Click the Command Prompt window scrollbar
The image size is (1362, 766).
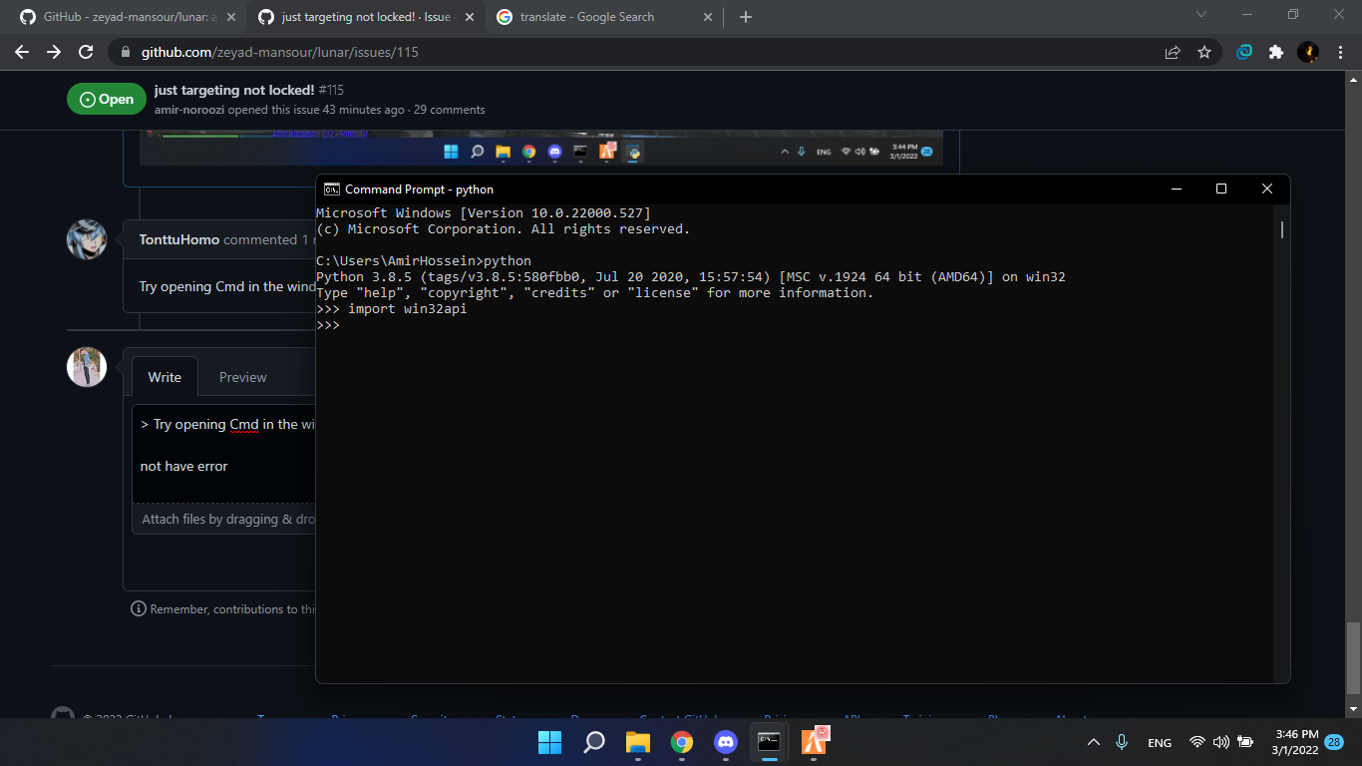tap(1280, 229)
